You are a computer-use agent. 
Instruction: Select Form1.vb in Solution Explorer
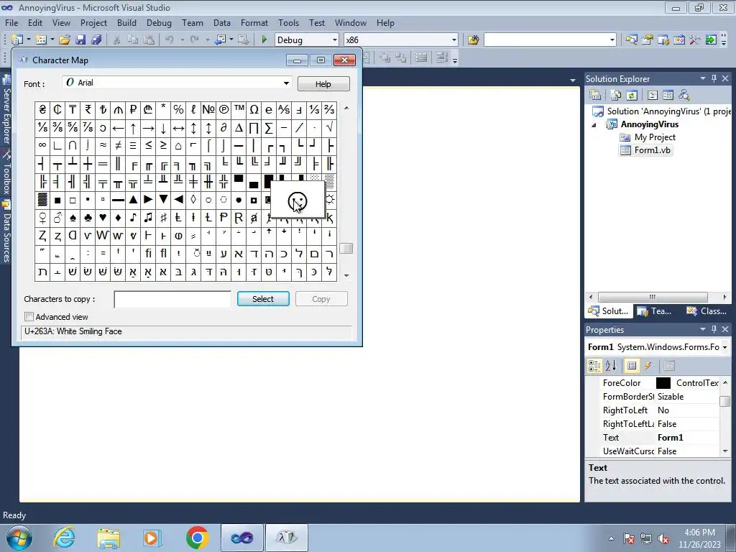tap(652, 150)
